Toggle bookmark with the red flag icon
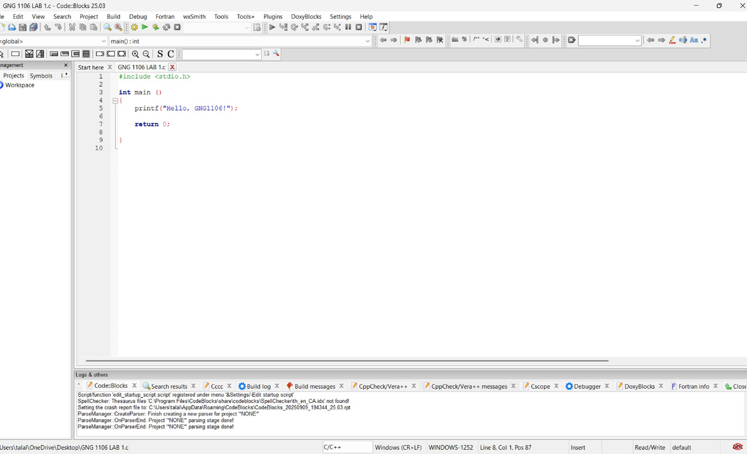Image resolution: width=747 pixels, height=454 pixels. (x=407, y=40)
